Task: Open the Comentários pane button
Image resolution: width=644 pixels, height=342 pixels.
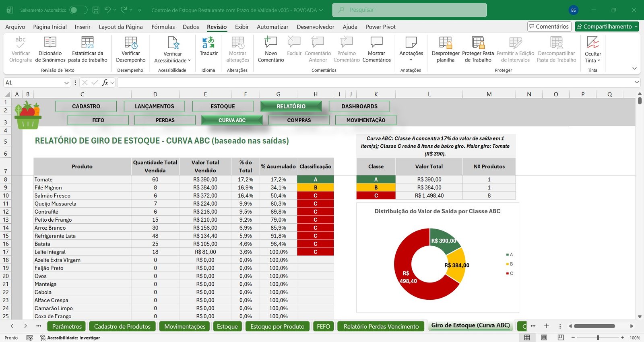Action: 549,27
